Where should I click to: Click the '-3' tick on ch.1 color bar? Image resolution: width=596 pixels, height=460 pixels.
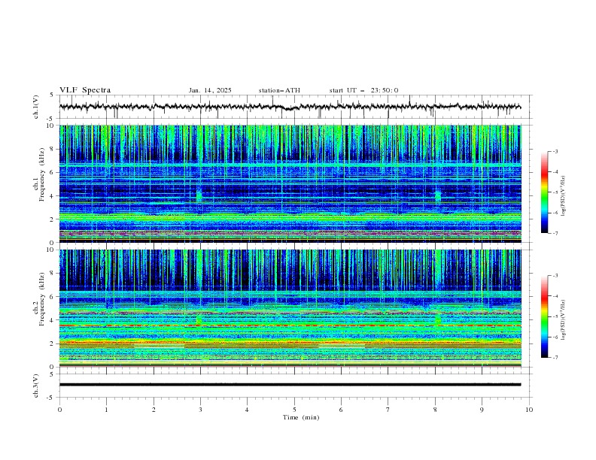pyautogui.click(x=555, y=151)
